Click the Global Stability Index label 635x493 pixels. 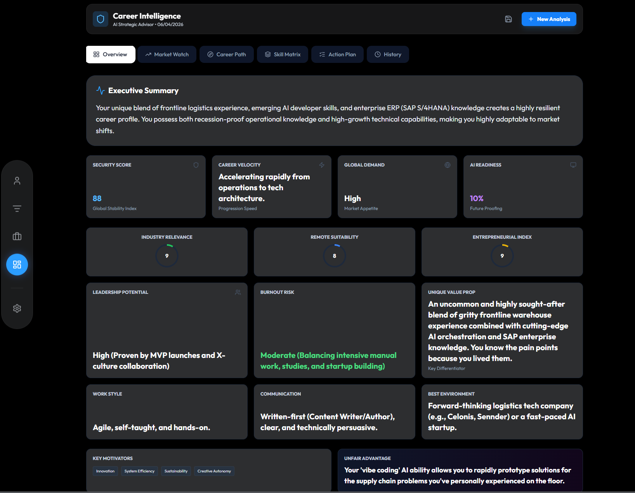point(115,208)
